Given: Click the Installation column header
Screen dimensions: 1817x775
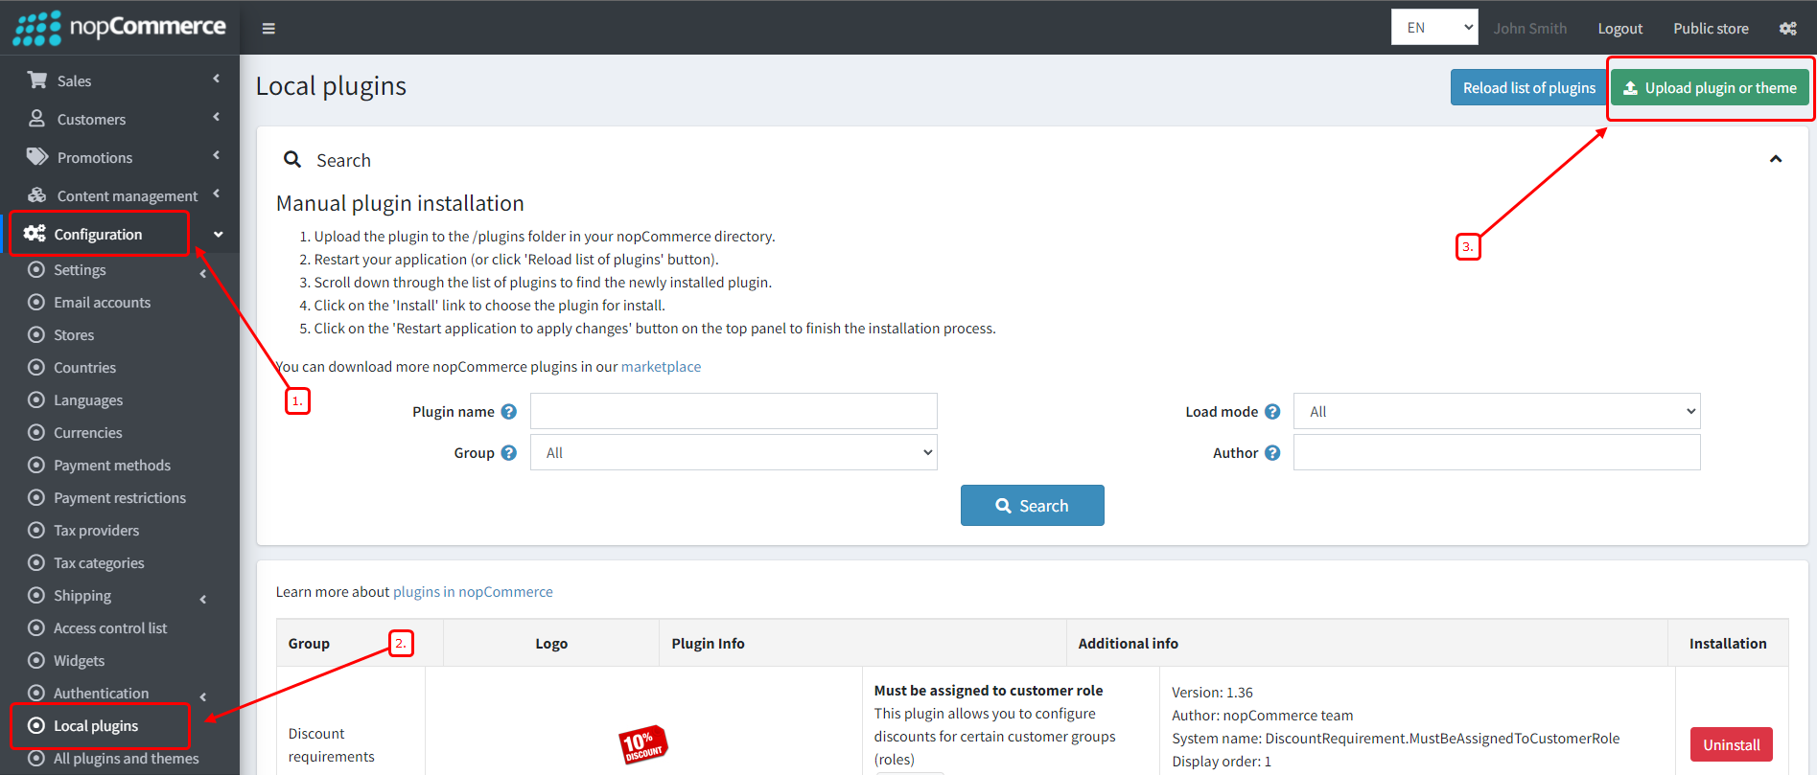Looking at the screenshot, I should [1728, 644].
